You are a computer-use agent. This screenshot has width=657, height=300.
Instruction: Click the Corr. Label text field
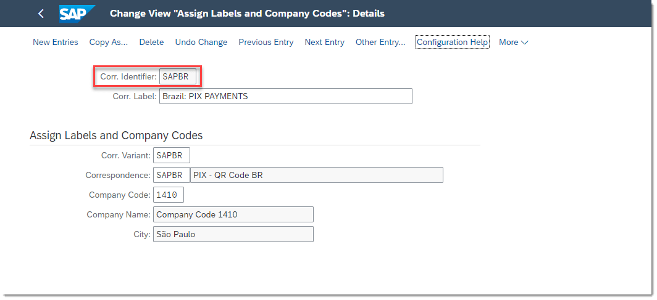286,96
